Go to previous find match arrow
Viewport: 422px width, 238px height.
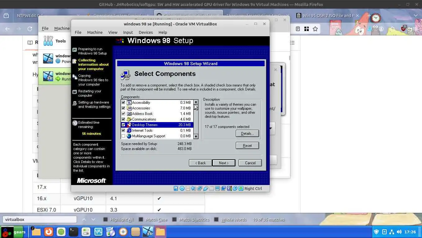[84, 219]
